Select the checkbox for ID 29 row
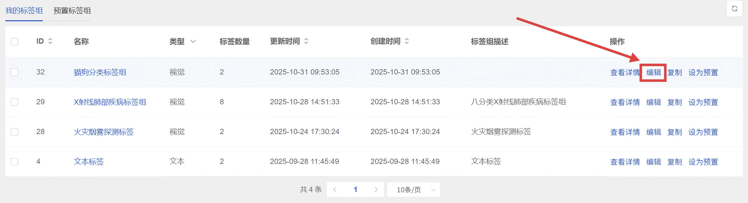748x203 pixels. tap(15, 102)
